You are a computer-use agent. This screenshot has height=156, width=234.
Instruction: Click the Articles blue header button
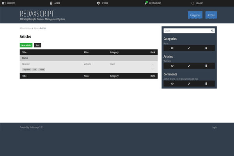[211, 15]
